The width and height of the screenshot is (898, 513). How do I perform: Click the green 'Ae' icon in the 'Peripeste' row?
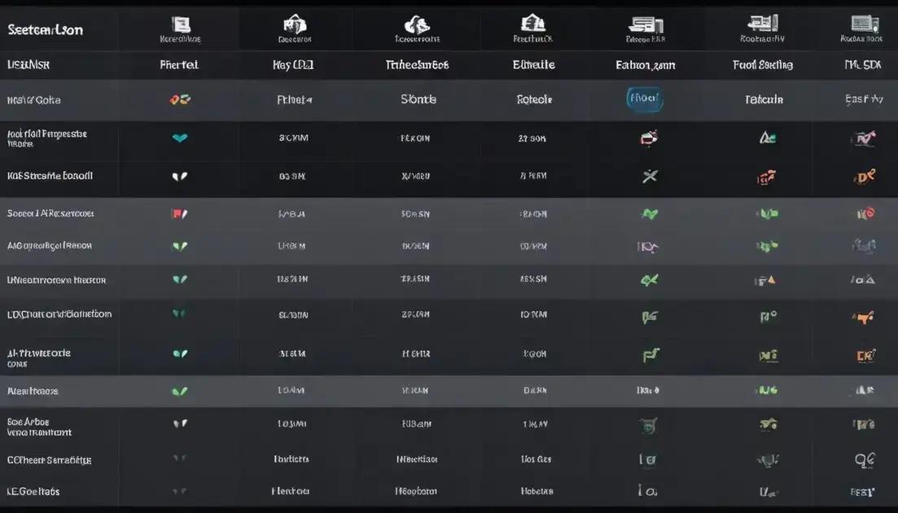click(x=767, y=138)
